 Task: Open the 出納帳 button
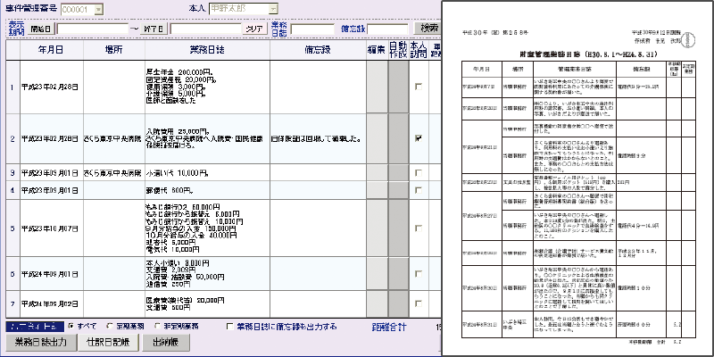pyautogui.click(x=165, y=344)
